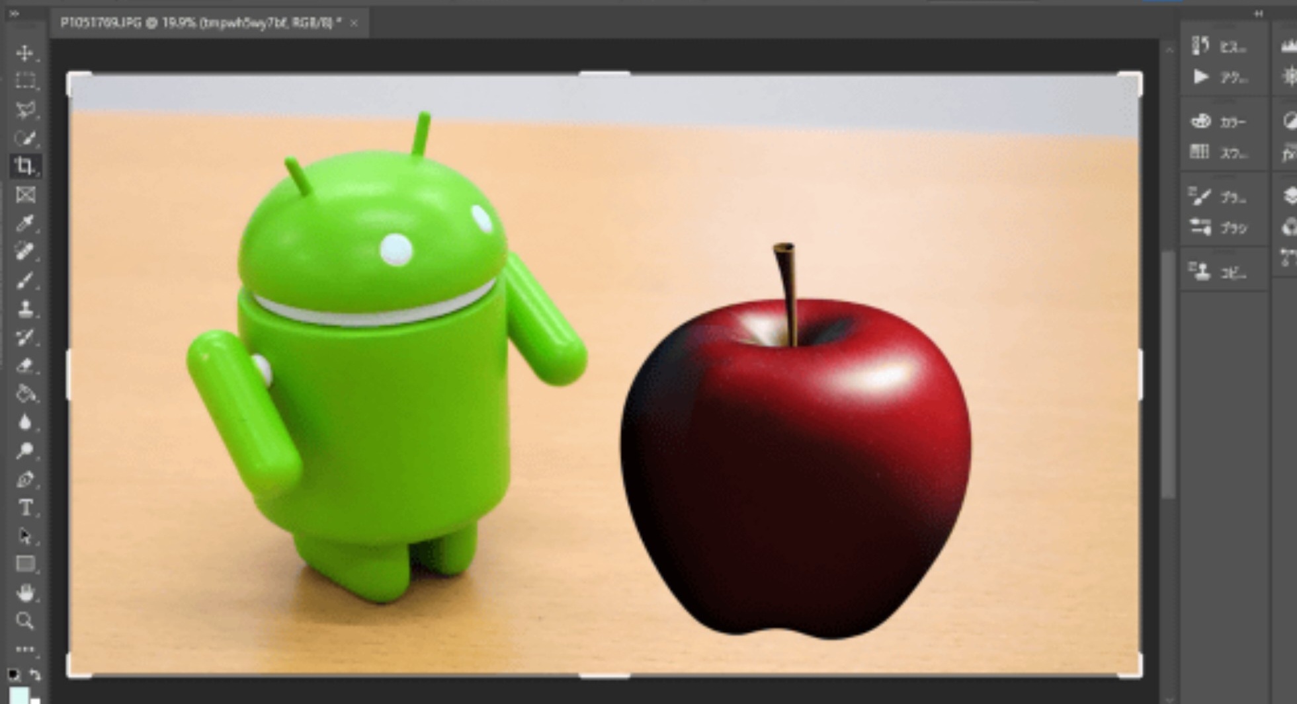1297x704 pixels.
Task: Select the Rectangle shape tool
Action: (25, 564)
